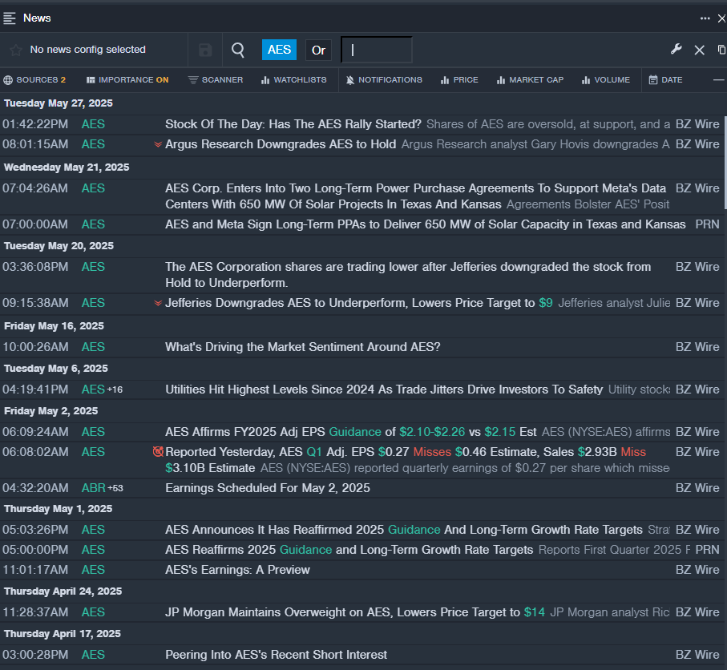Click the News panel menu icon
This screenshot has width=727, height=670.
[x=10, y=18]
